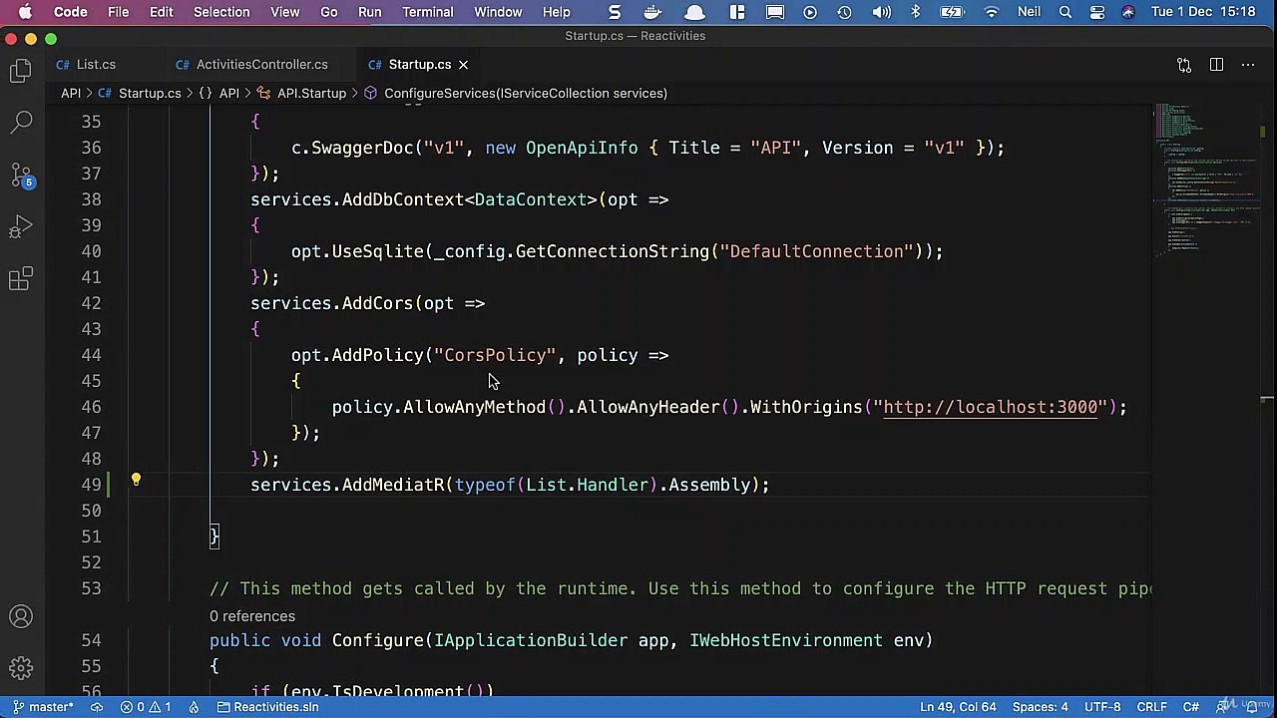Open macOS Control Center

(1097, 12)
